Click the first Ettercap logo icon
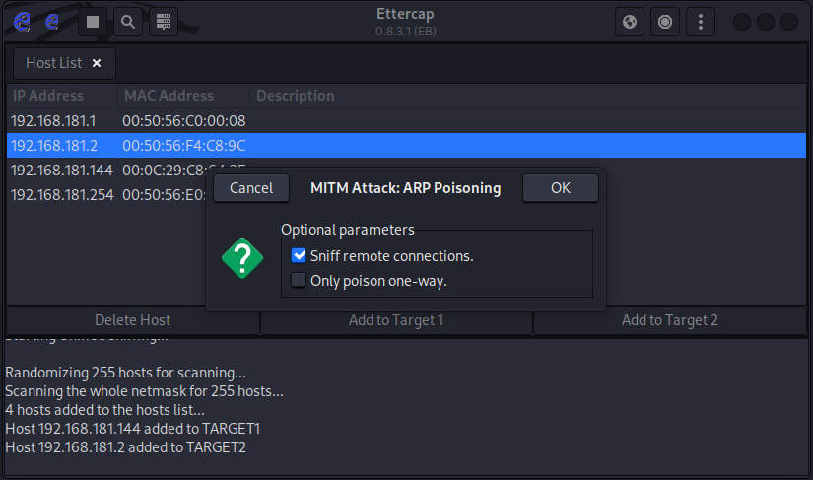 (20, 22)
